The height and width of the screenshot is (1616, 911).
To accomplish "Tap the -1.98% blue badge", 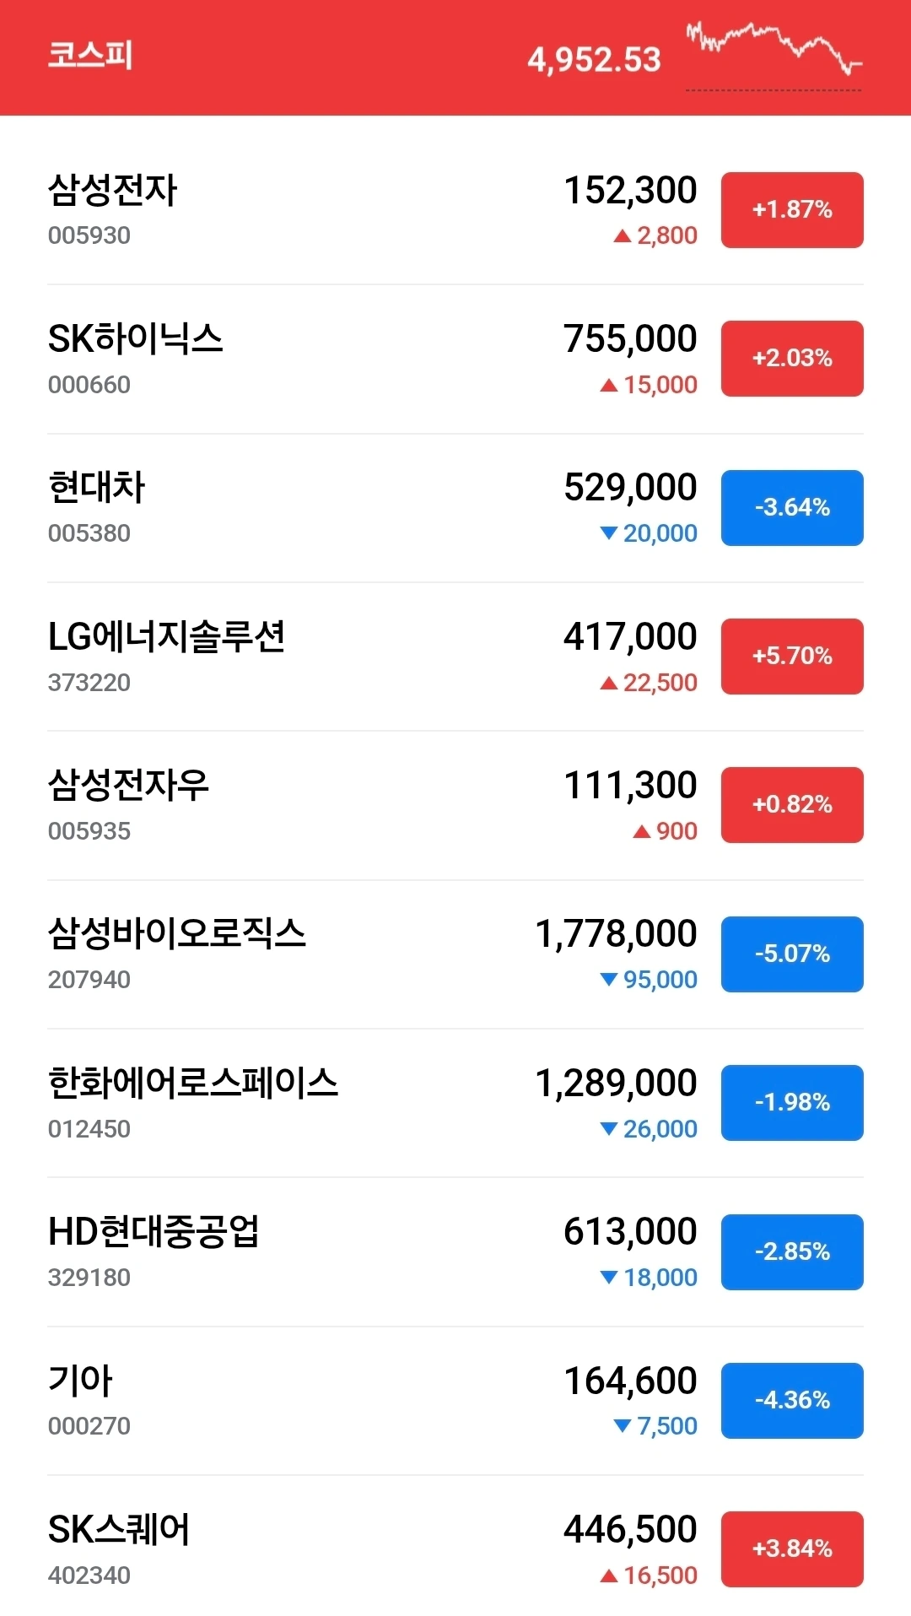I will click(792, 1103).
